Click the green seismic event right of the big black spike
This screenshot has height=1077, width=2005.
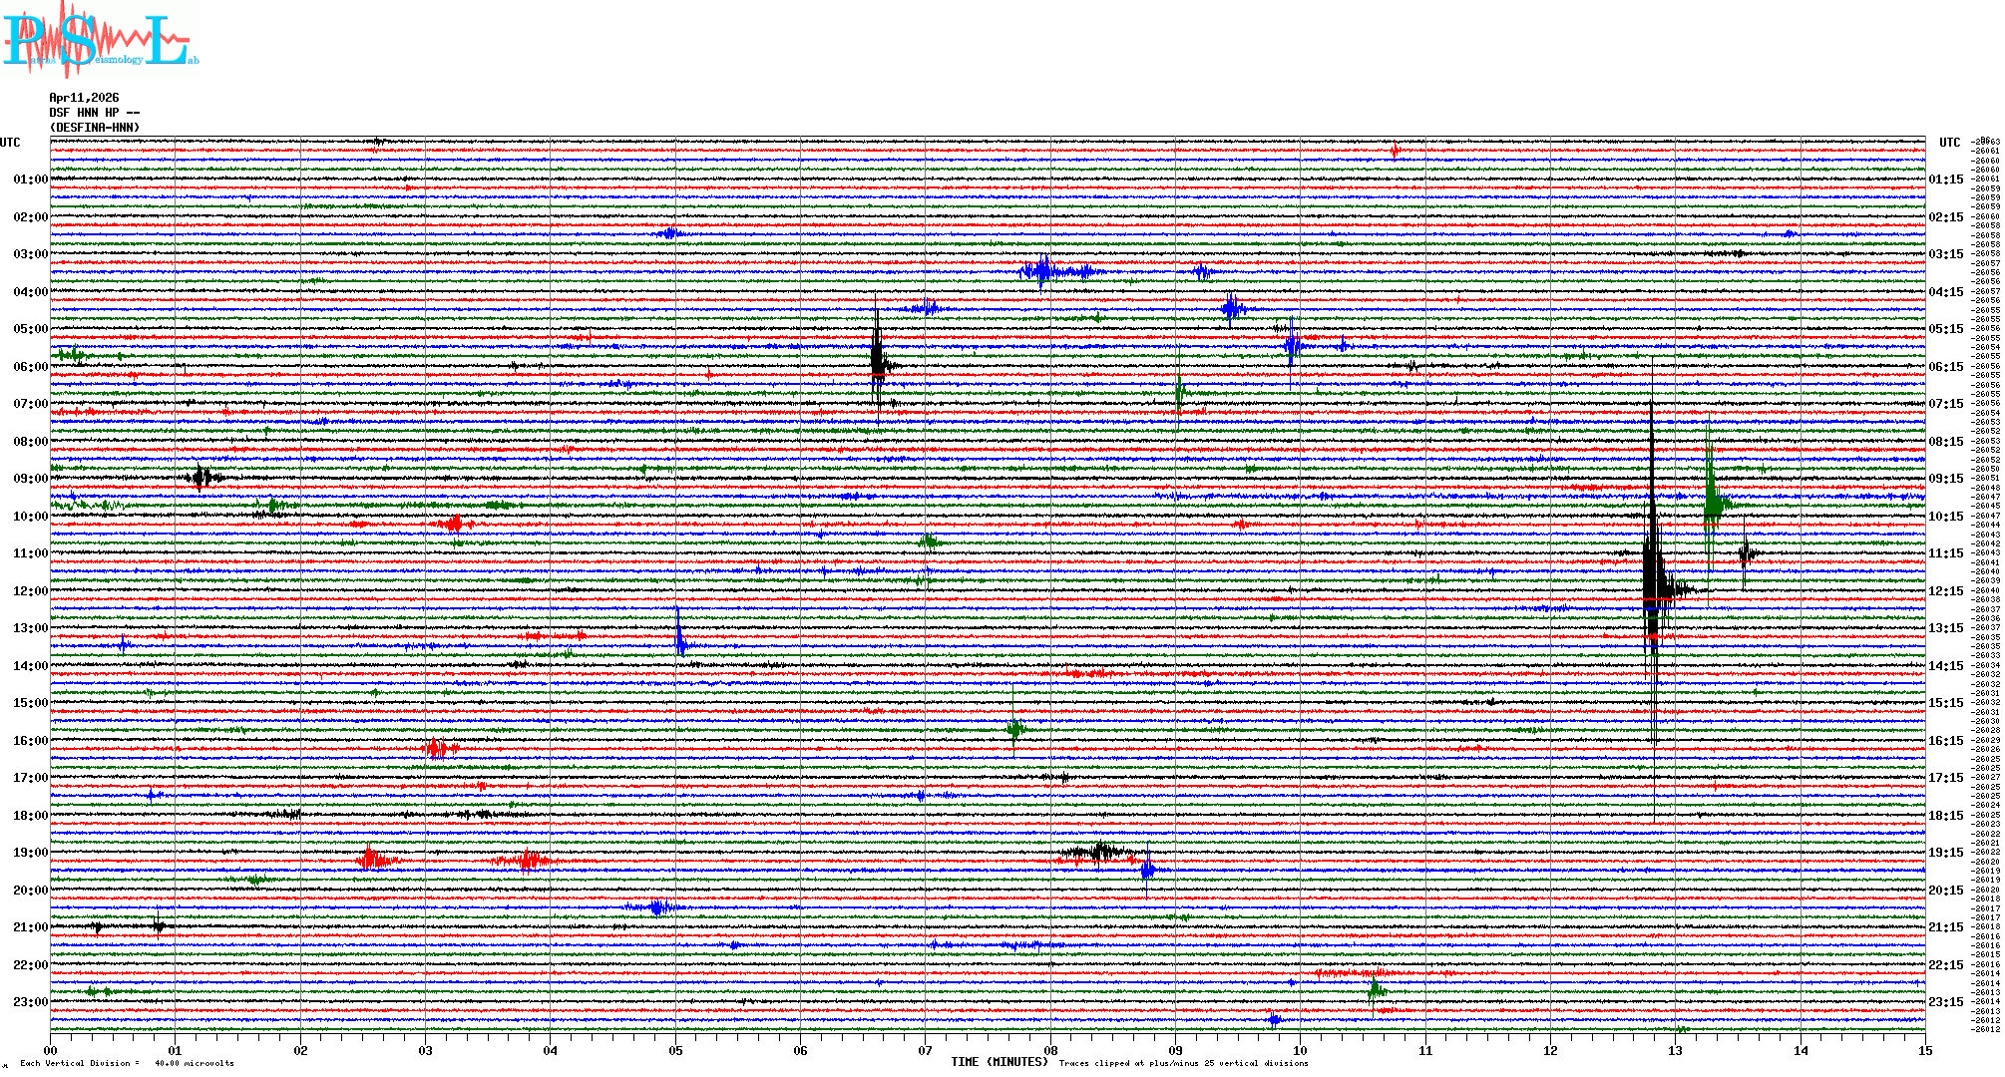pos(1712,499)
